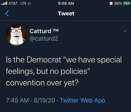Tap the 7:45 AM timestamp
Viewport: 131px width, 112px height.
coord(18,100)
